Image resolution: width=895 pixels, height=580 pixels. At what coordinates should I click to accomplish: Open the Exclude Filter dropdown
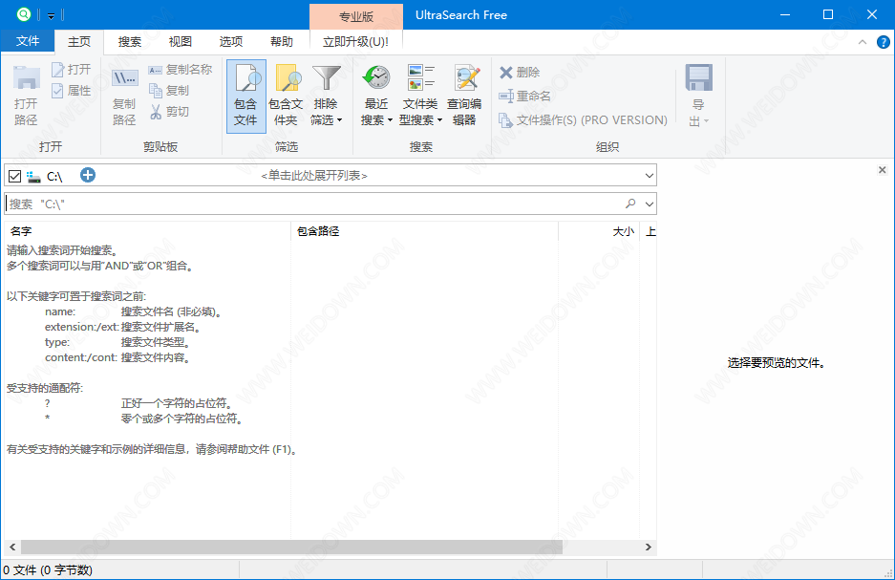pyautogui.click(x=326, y=96)
